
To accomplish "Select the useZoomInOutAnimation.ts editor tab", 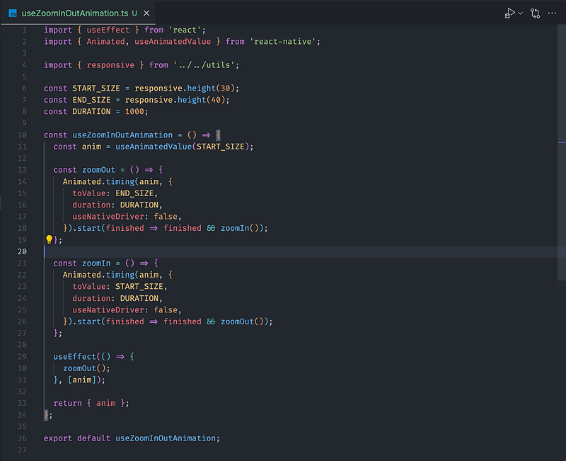I will click(78, 13).
